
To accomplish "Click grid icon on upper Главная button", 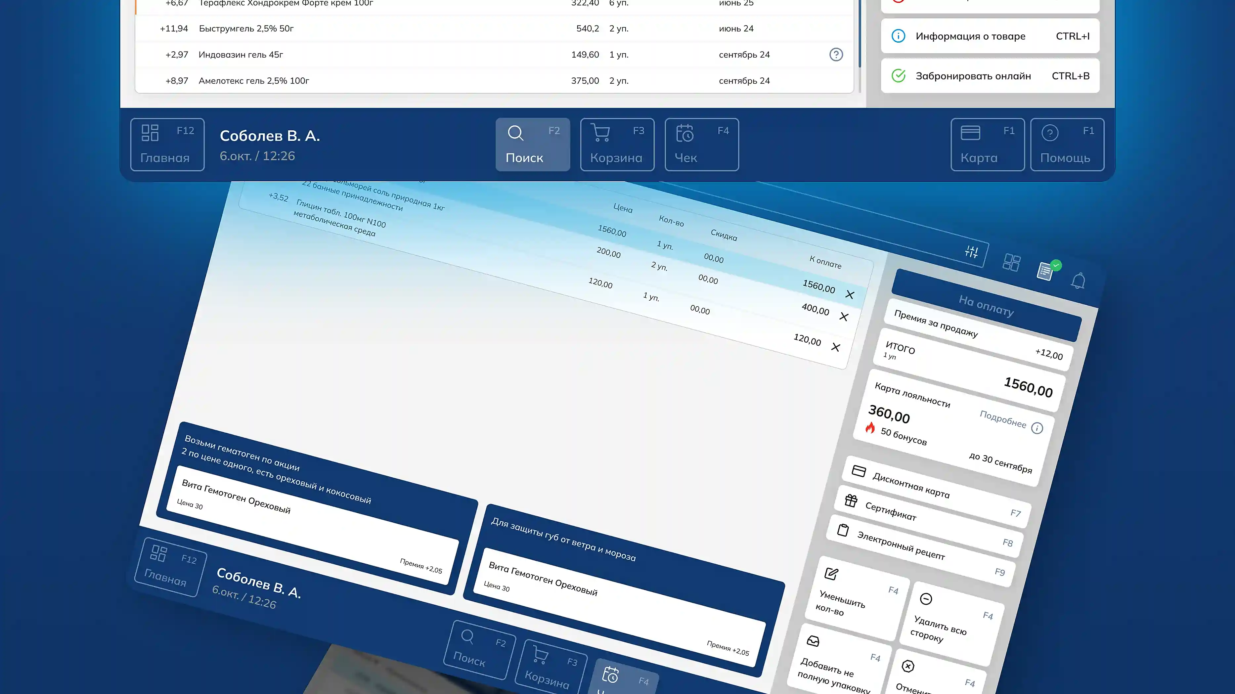I will click(150, 133).
